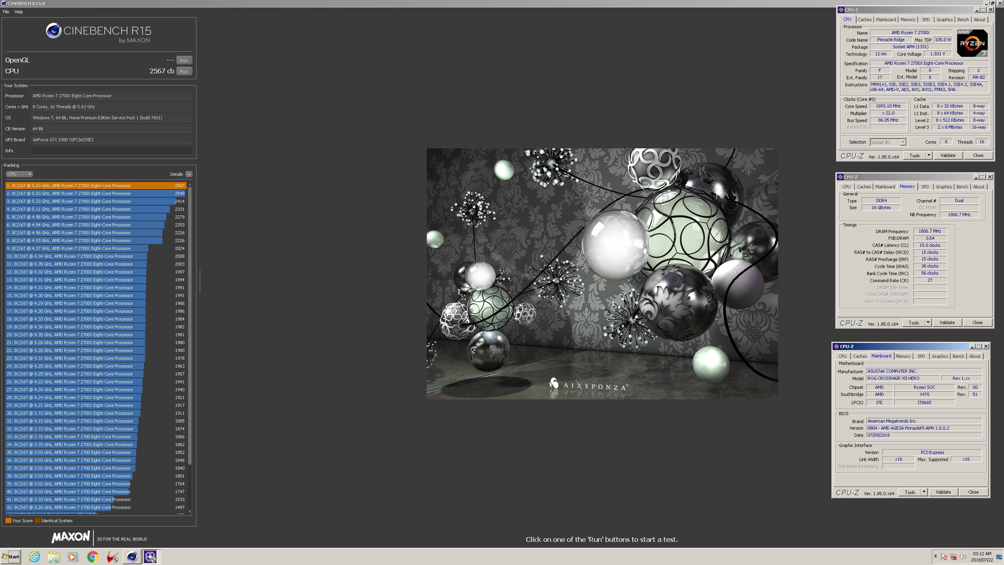Click the top CPU-Z window title icon
Screen dimensions: 1004x565
(841, 10)
